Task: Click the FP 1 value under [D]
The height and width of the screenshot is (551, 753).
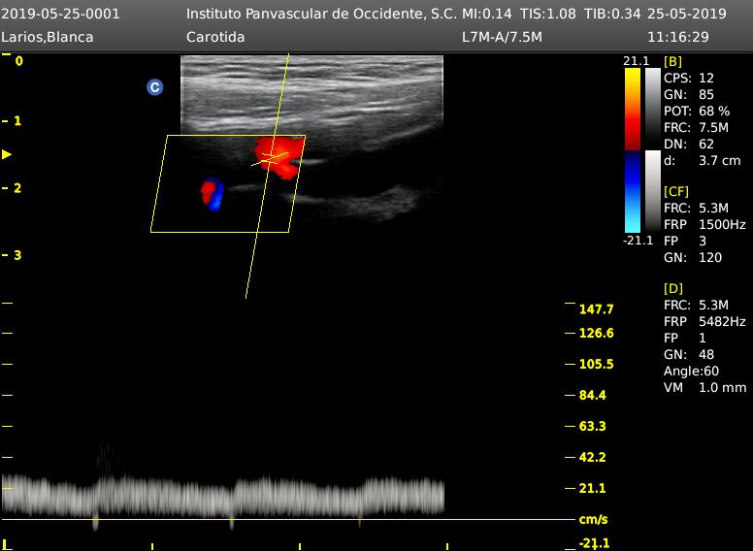Action: point(685,338)
